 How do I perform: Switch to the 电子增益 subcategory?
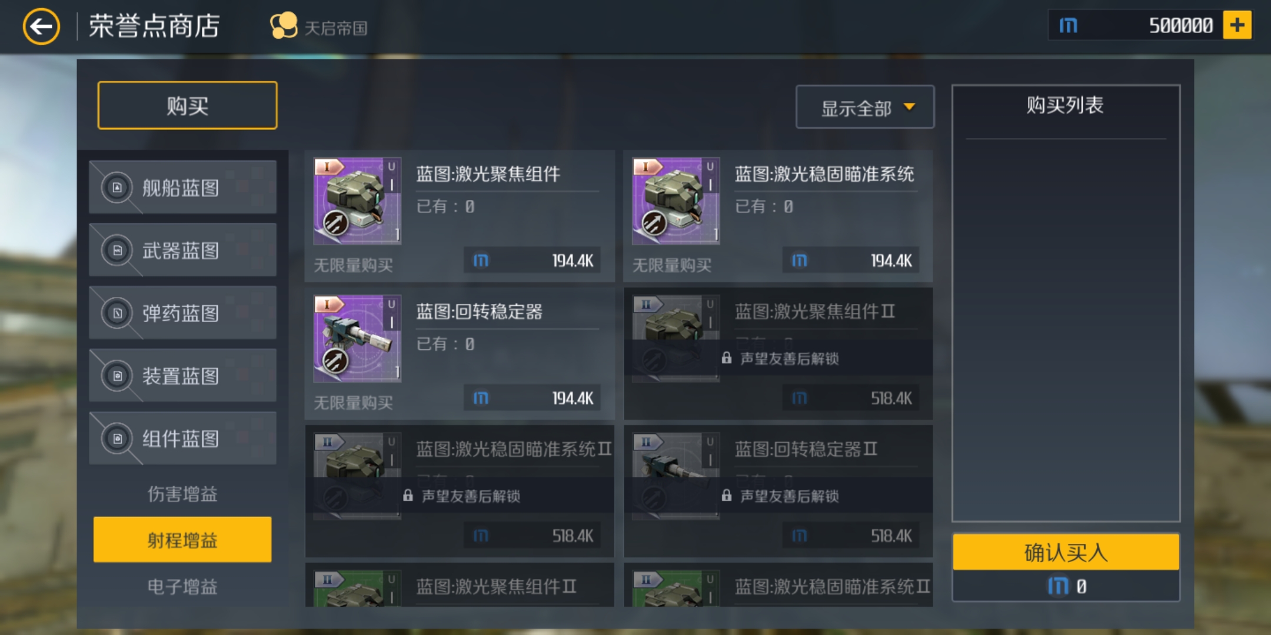click(x=182, y=586)
